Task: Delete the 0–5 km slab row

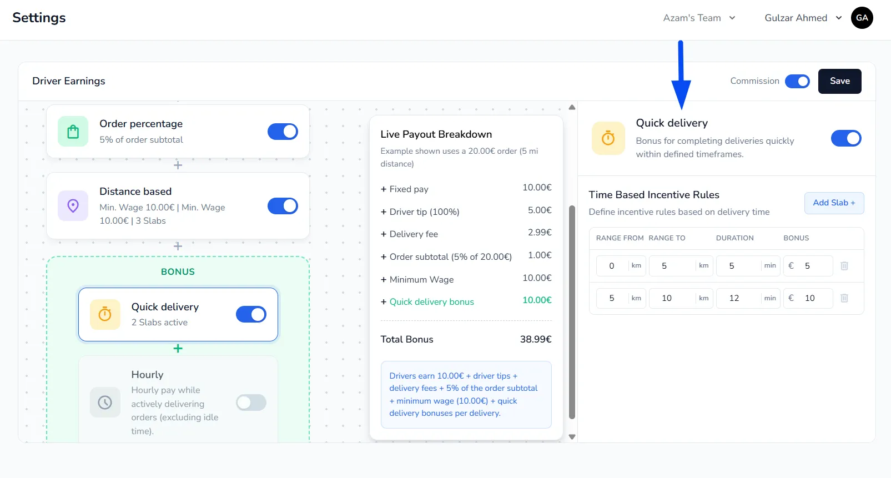Action: 844,266
